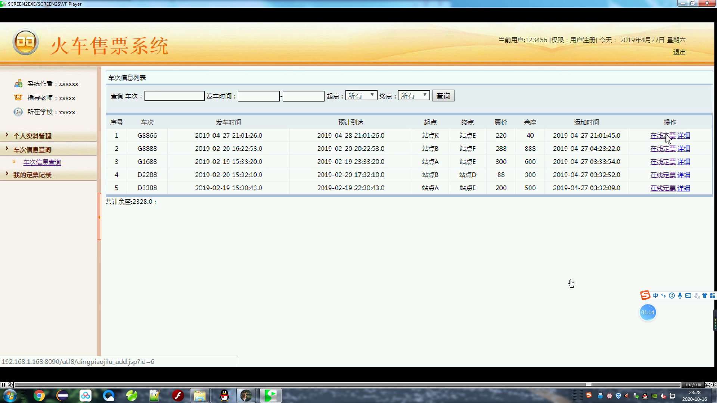The width and height of the screenshot is (717, 403).
Task: Toggle player fullscreen mode icon
Action: click(707, 385)
